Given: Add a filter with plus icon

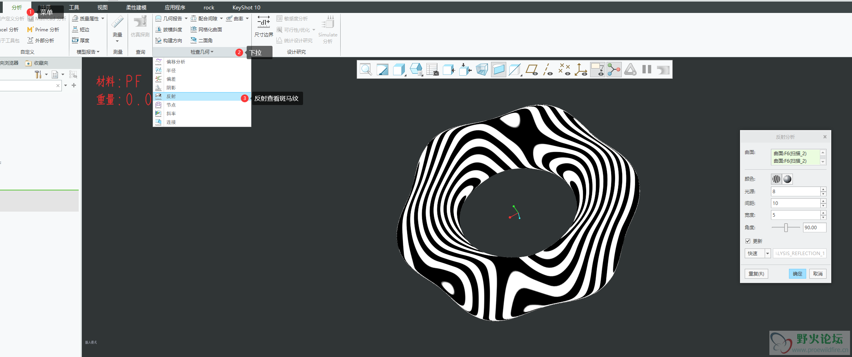Looking at the screenshot, I should coord(74,85).
